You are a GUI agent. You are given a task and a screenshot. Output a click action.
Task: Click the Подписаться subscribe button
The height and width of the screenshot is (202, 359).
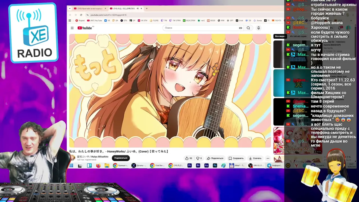(121, 158)
